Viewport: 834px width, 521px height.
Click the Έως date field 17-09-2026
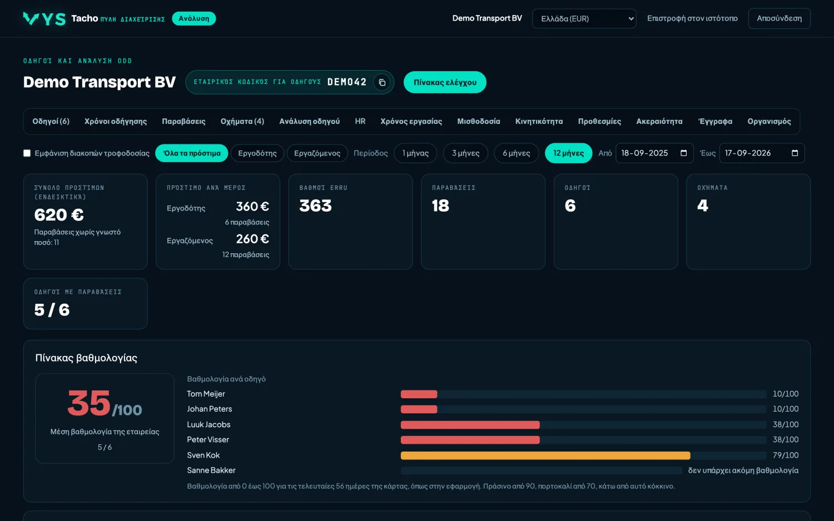click(x=762, y=153)
